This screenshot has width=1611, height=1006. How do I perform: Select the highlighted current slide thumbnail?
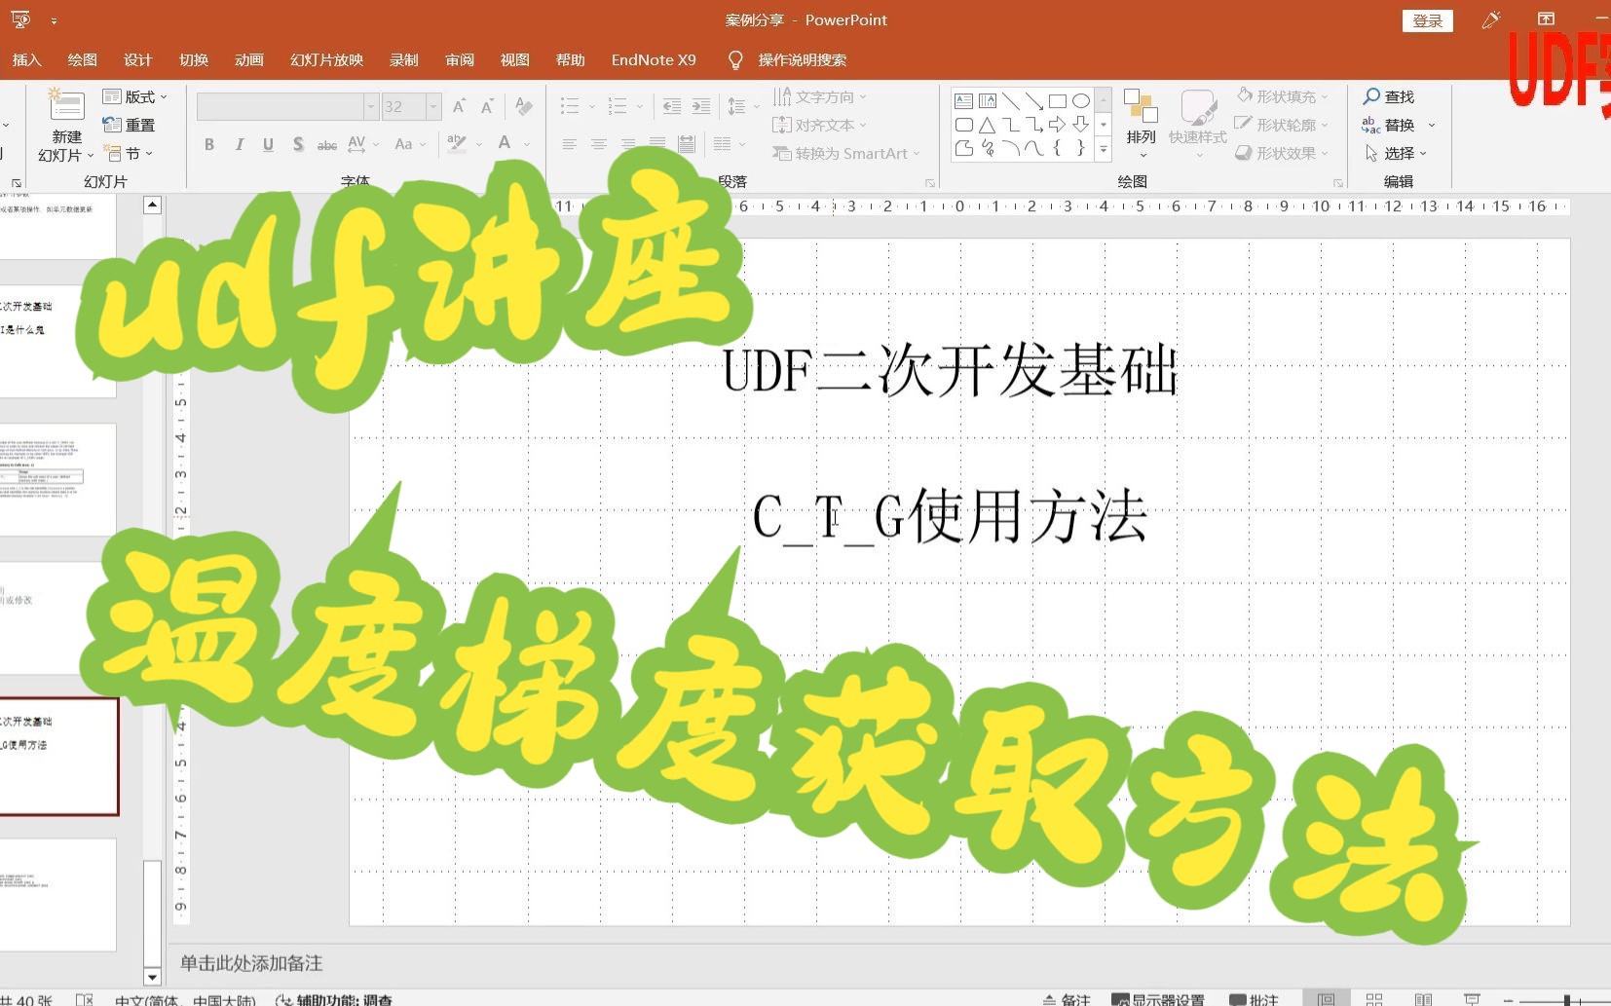pyautogui.click(x=58, y=756)
